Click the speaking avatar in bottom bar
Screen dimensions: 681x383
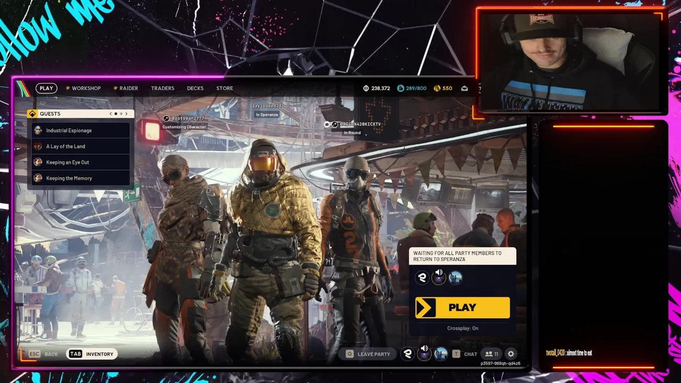[424, 354]
